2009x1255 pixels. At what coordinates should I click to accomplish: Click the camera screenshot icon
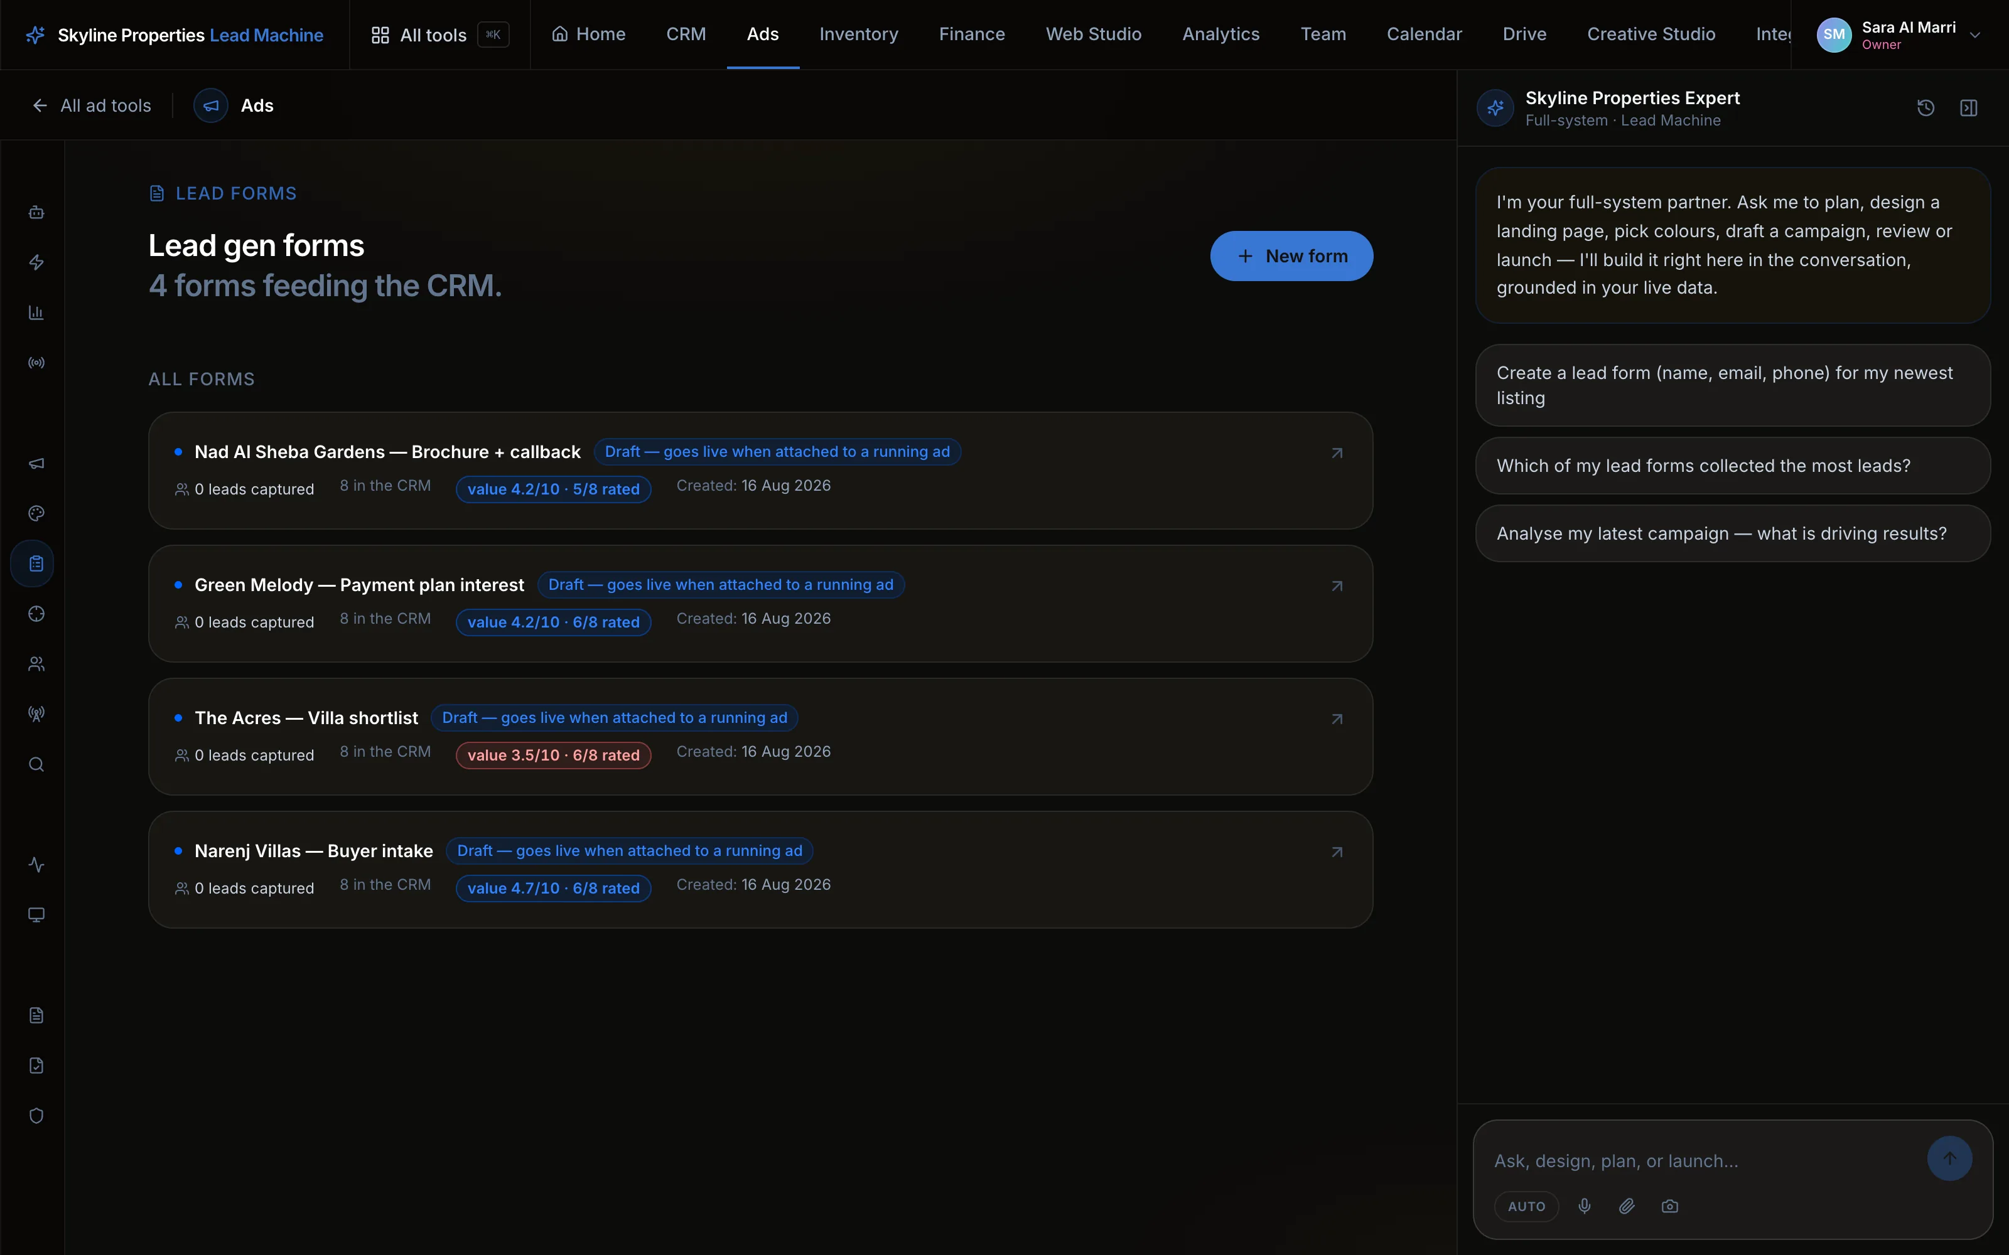click(1669, 1206)
